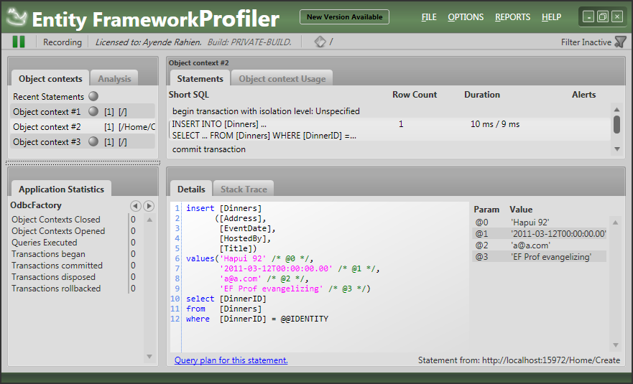Click the Transactions rollbacked statistic
This screenshot has width=633, height=384.
coord(56,289)
